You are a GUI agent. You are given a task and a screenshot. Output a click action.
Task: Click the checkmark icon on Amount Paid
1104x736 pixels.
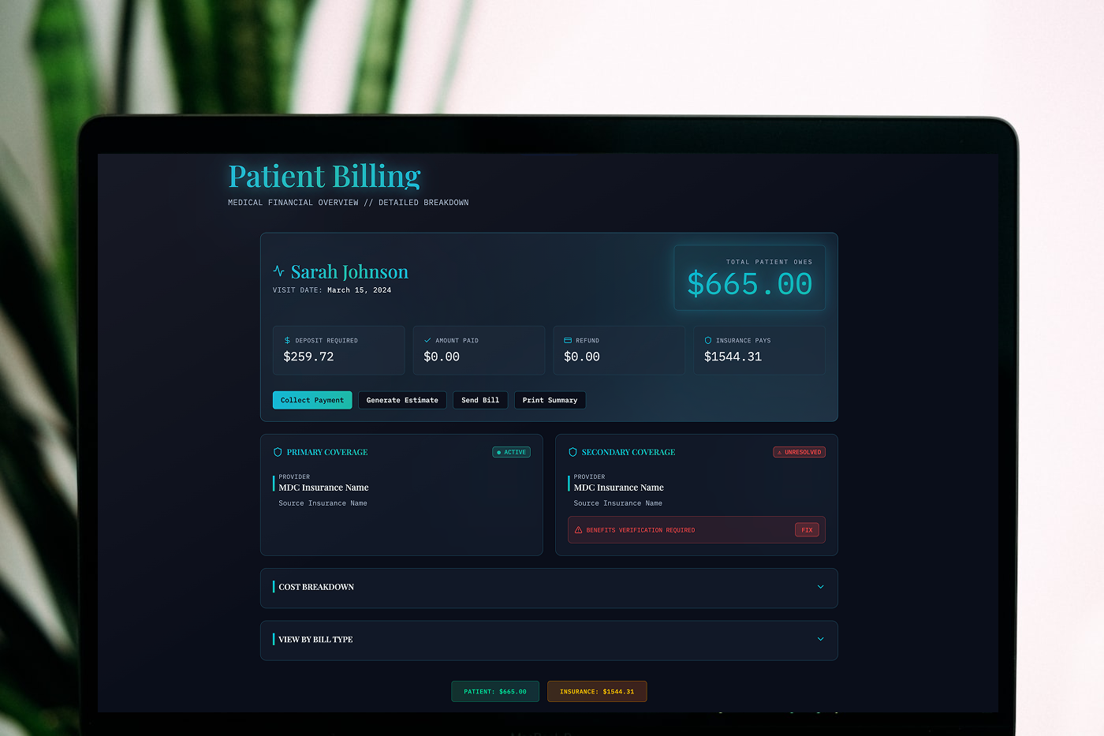[427, 341]
